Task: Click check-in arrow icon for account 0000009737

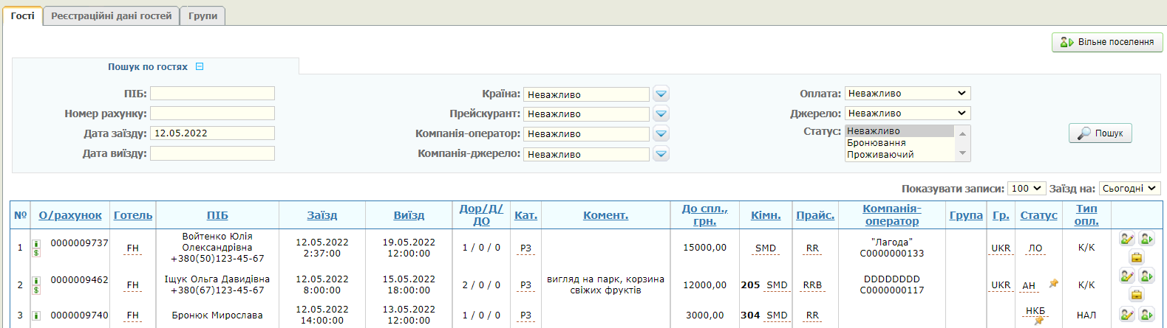Action: (x=1146, y=239)
